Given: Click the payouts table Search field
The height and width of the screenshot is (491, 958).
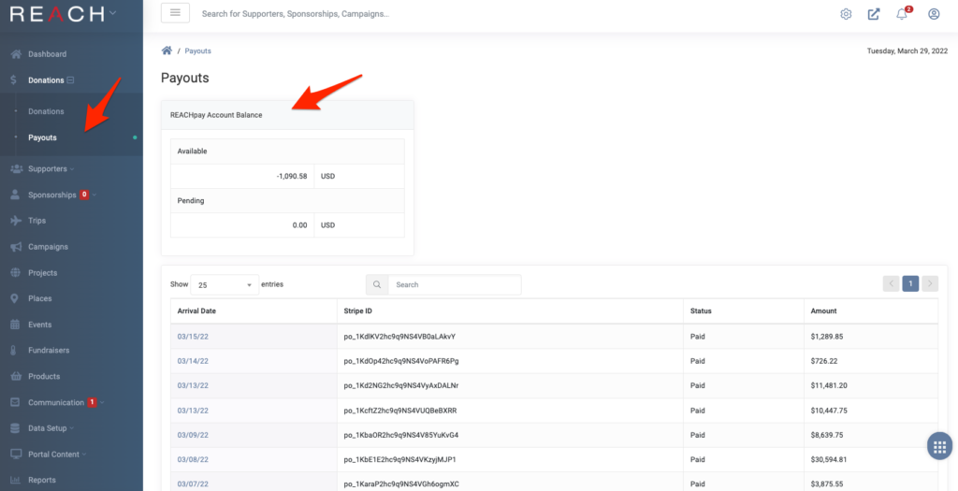Looking at the screenshot, I should (454, 284).
